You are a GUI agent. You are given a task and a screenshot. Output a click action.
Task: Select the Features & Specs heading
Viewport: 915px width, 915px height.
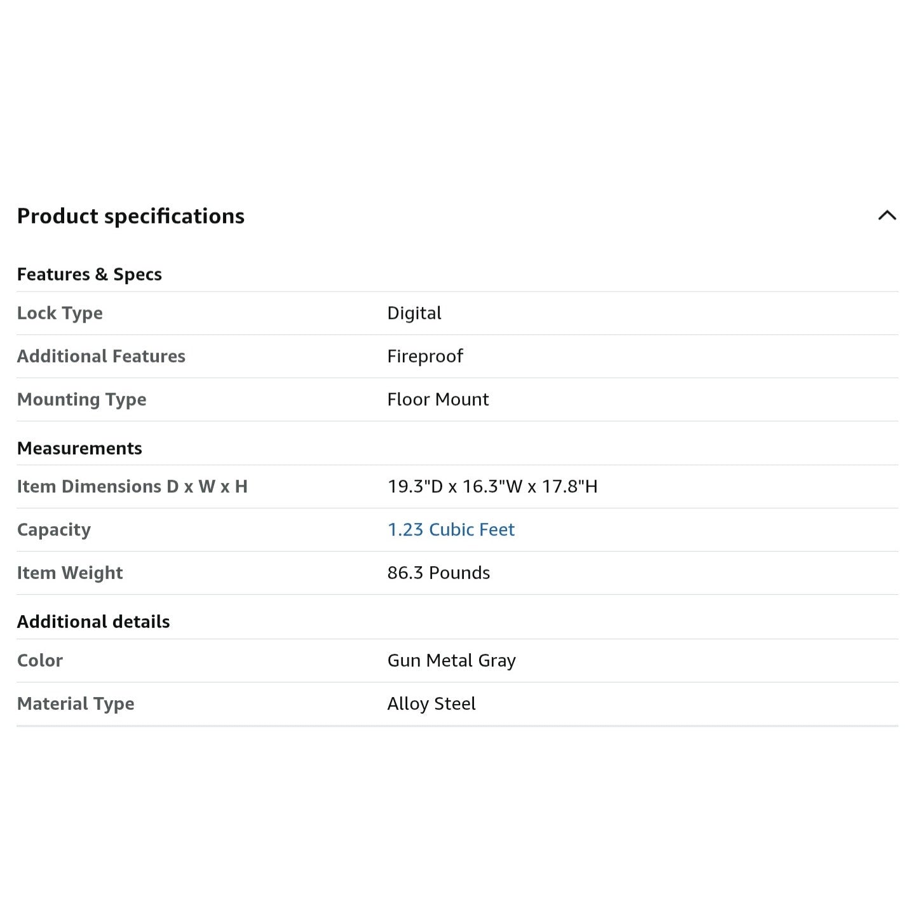click(90, 274)
